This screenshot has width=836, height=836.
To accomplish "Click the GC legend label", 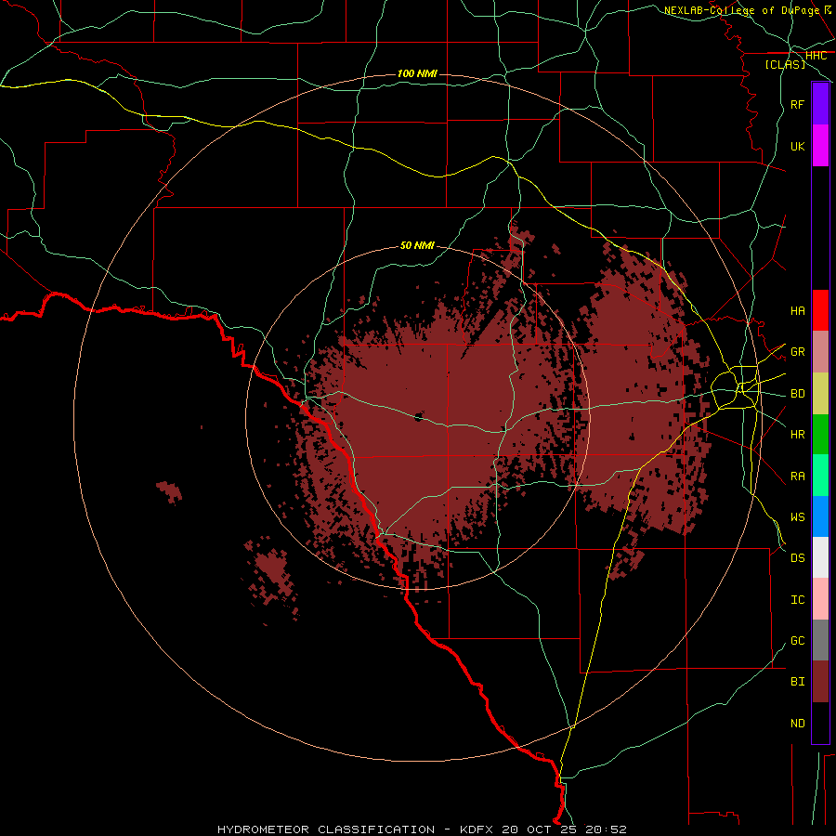I will [x=797, y=641].
